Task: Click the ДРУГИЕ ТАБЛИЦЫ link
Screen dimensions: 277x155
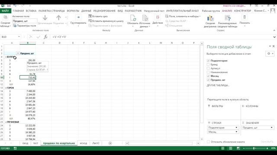Action: click(218, 85)
